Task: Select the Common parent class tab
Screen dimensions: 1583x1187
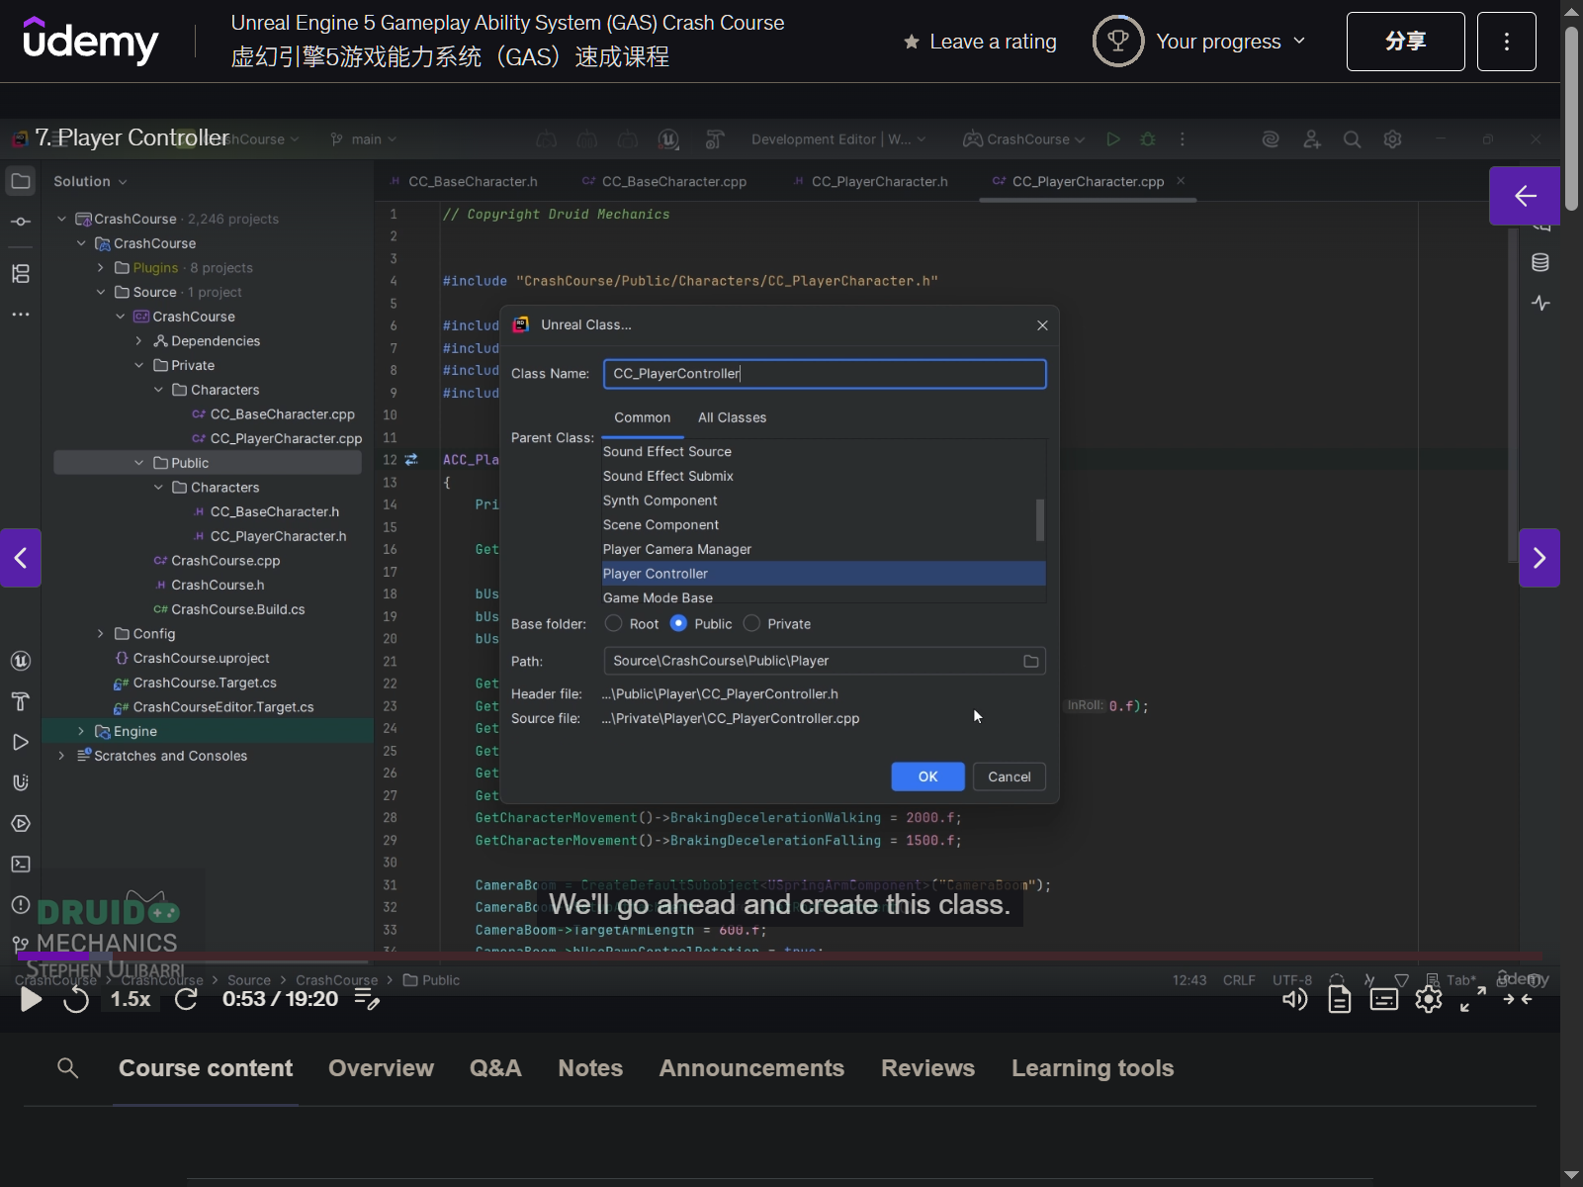Action: pos(643,418)
